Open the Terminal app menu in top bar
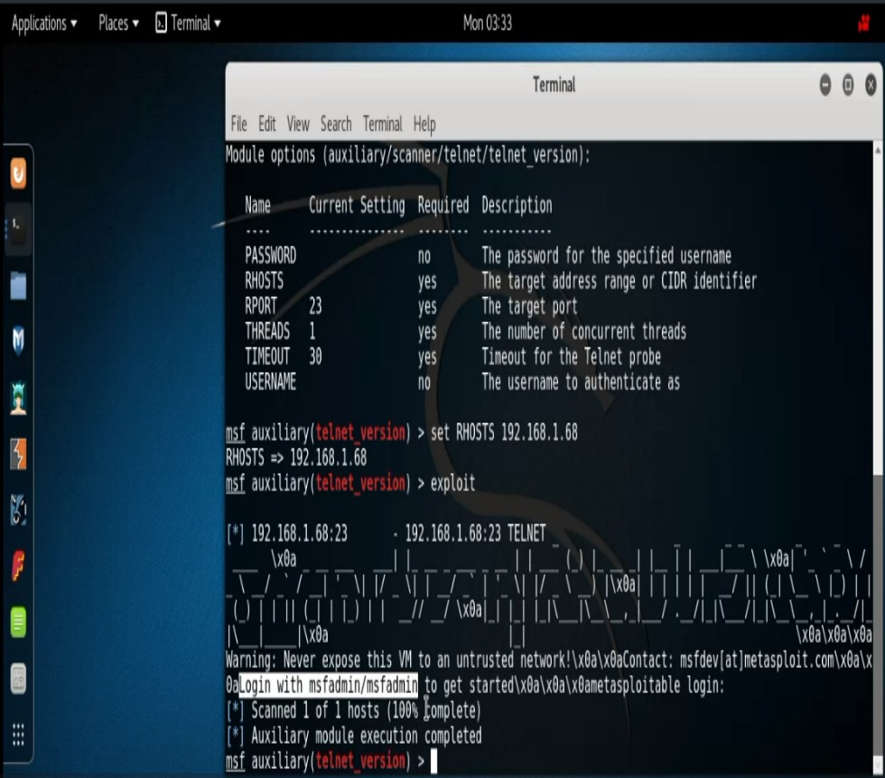The height and width of the screenshot is (778, 885). 188,23
